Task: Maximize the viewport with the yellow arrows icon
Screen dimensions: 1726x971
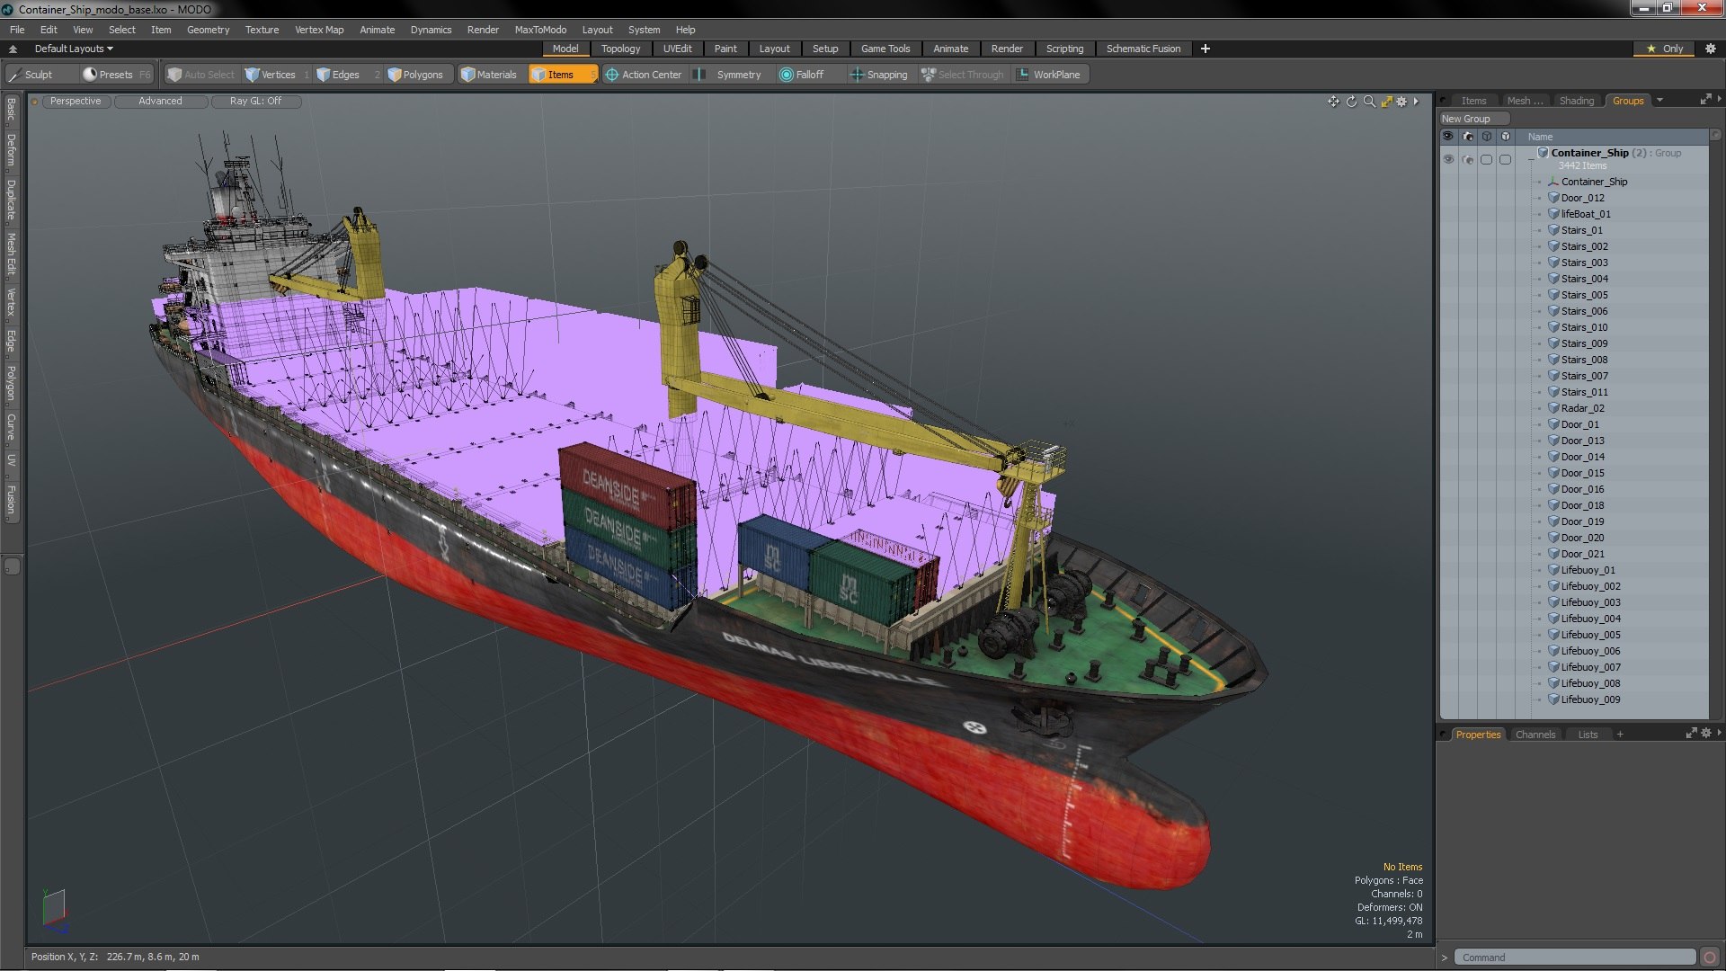Action: [1386, 102]
